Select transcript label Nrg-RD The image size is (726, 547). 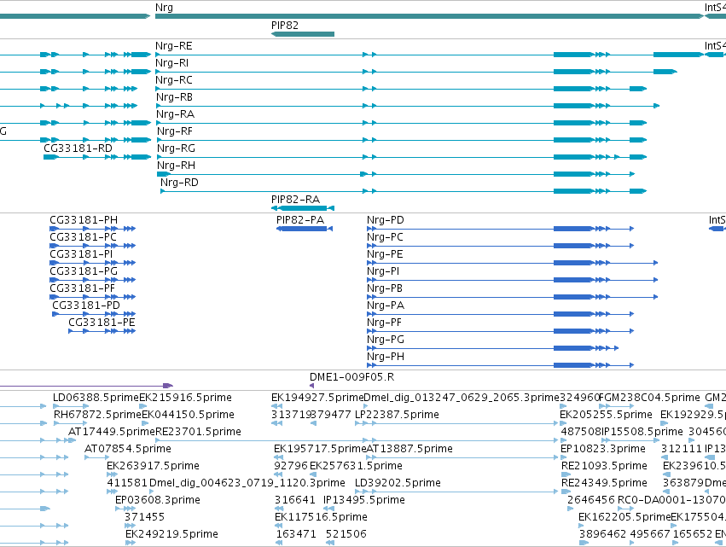pos(179,183)
